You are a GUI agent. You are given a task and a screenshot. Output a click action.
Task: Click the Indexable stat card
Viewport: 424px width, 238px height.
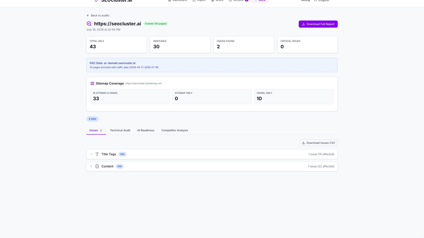click(x=180, y=45)
